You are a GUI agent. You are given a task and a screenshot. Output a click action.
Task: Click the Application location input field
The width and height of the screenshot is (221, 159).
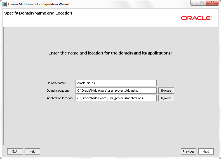pyautogui.click(x=116, y=98)
